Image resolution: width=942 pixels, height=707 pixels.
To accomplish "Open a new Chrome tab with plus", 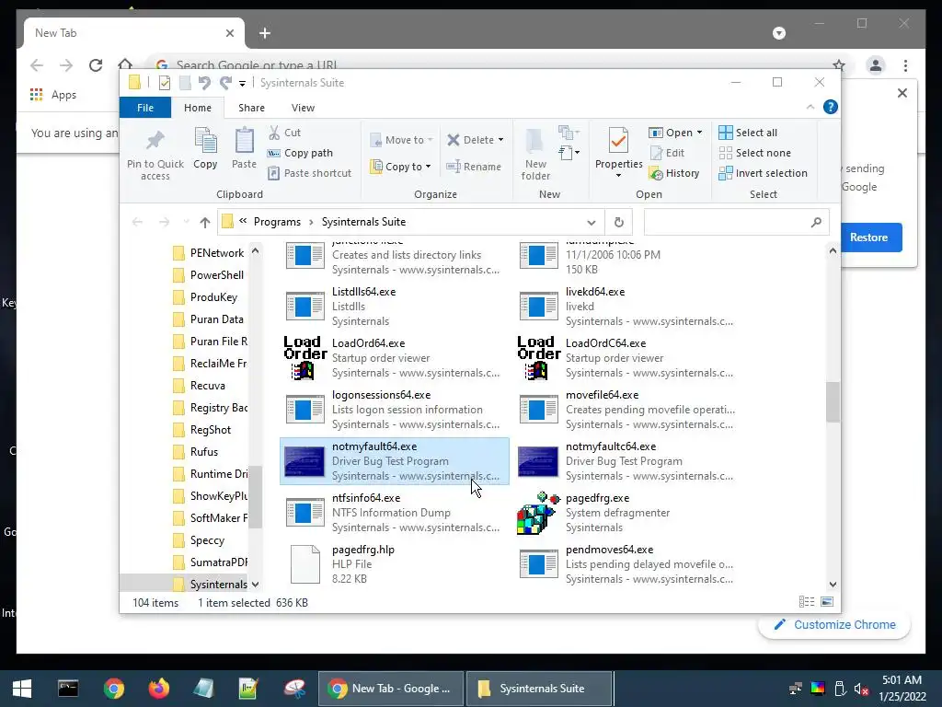I will pos(265,34).
